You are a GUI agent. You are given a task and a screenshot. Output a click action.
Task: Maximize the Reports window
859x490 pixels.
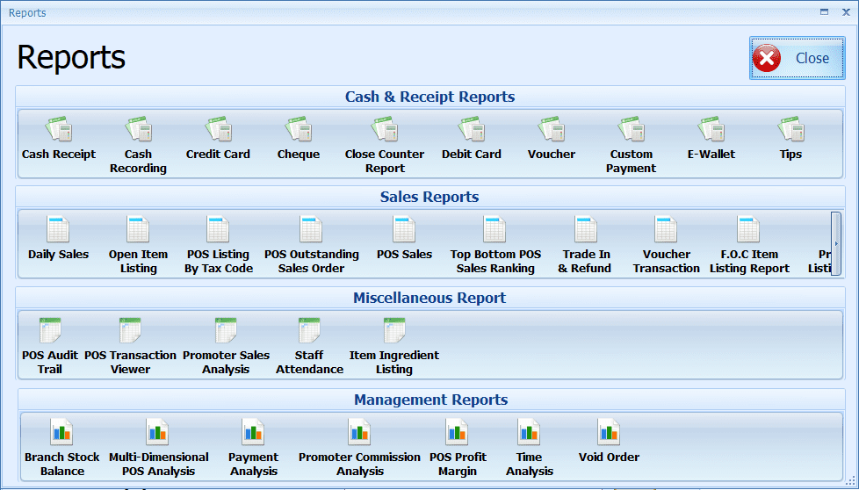(824, 12)
